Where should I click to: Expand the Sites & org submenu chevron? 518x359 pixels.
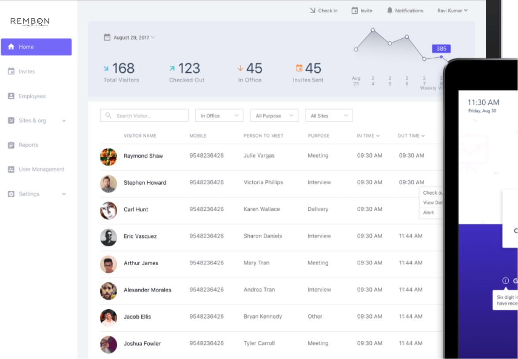tap(64, 121)
